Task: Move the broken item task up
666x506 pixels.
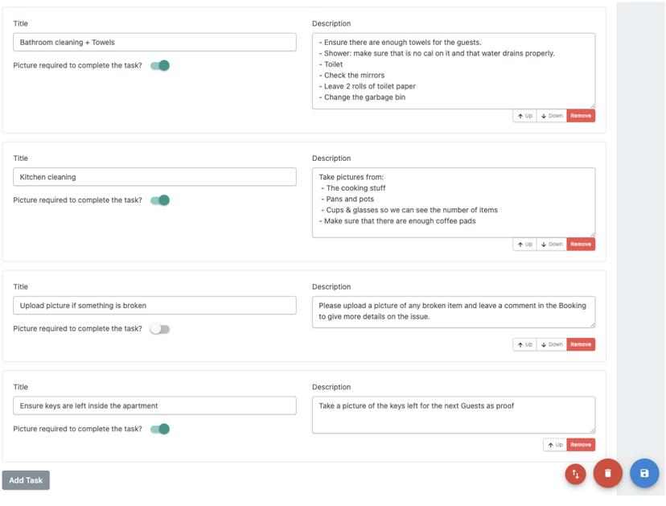Action: tap(524, 344)
